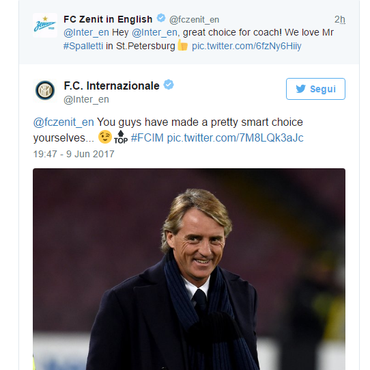The image size is (370, 370).
Task: Click the TOP arrow emoji
Action: click(121, 137)
